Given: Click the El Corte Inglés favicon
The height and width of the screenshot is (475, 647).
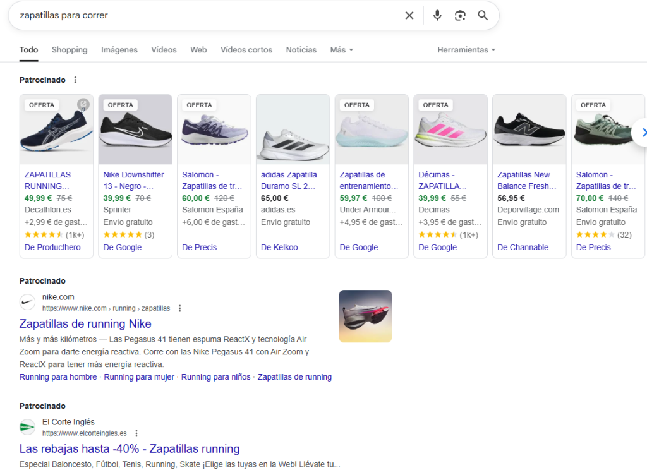Looking at the screenshot, I should 27,427.
